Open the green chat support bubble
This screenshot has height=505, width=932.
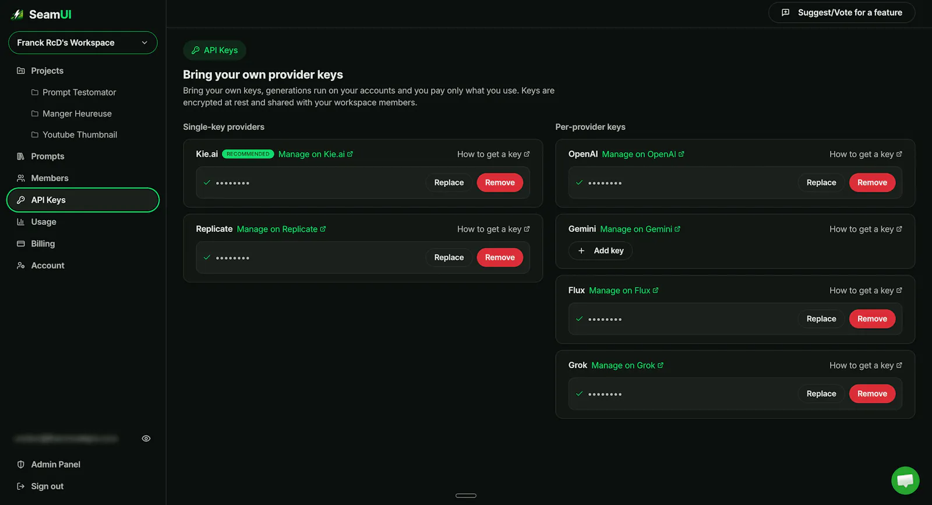point(905,481)
